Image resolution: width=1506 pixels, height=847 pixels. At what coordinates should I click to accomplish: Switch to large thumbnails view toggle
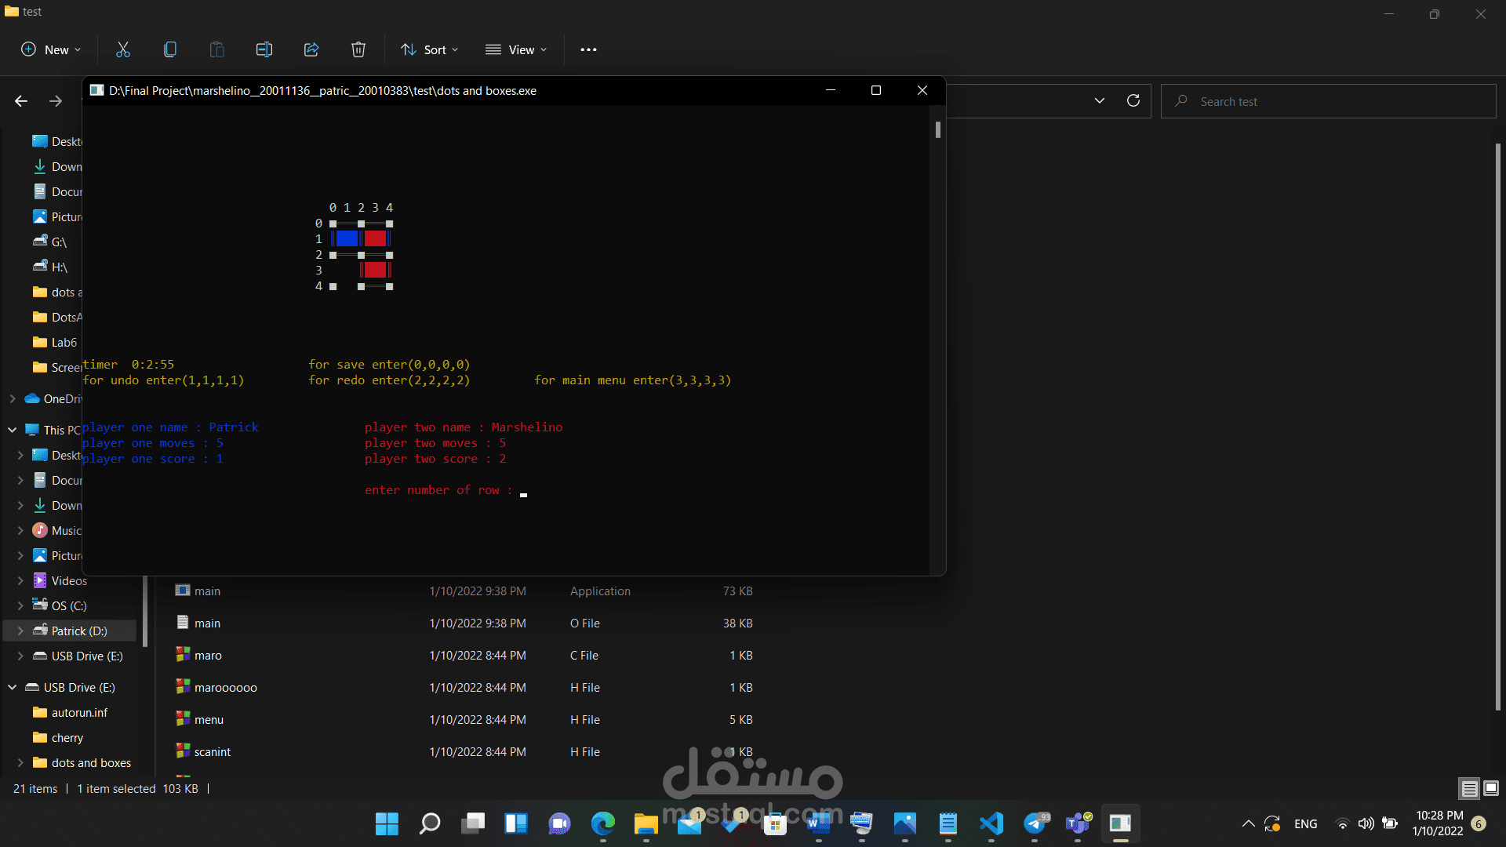1491,788
